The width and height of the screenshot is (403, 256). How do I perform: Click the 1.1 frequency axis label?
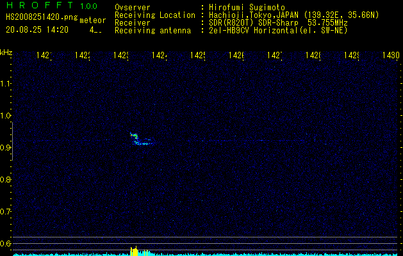pyautogui.click(x=5, y=83)
